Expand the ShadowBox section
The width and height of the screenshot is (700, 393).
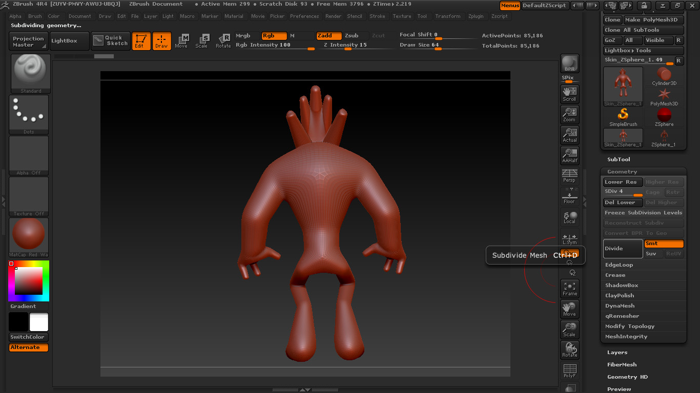[x=622, y=286]
